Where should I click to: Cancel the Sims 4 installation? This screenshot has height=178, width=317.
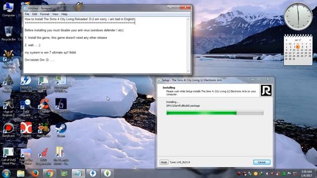tap(262, 162)
